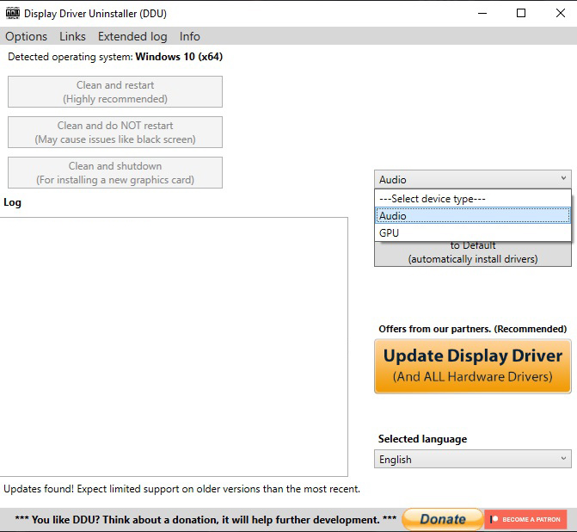Open the Options menu
This screenshot has height=532, width=577.
26,36
